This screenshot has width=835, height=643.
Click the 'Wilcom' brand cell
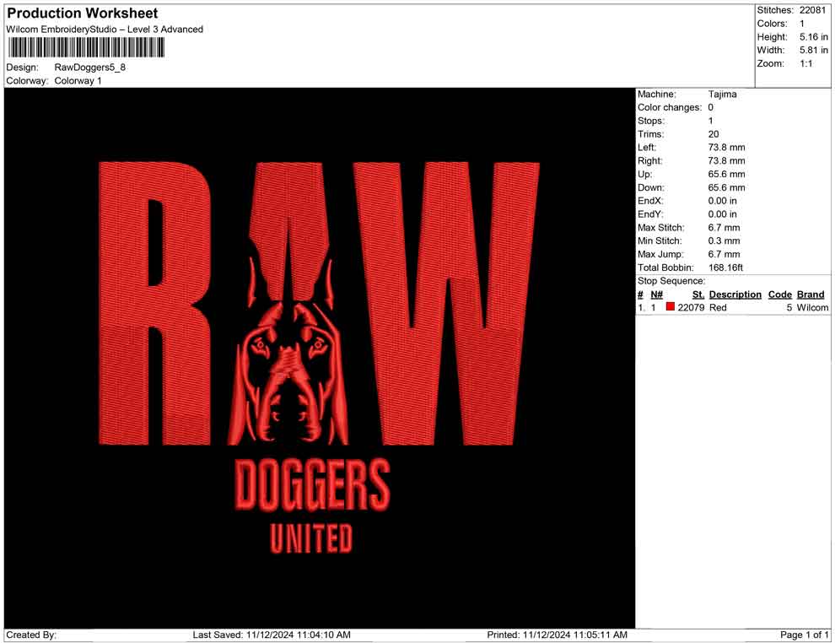(812, 307)
